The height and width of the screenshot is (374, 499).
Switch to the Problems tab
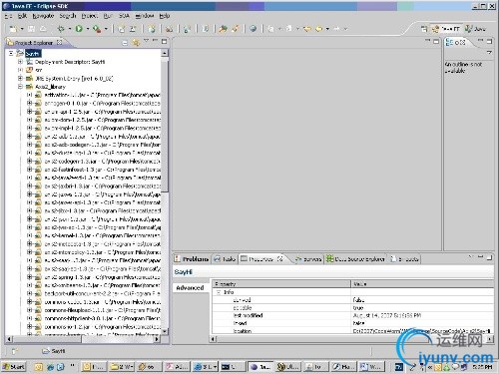[192, 259]
